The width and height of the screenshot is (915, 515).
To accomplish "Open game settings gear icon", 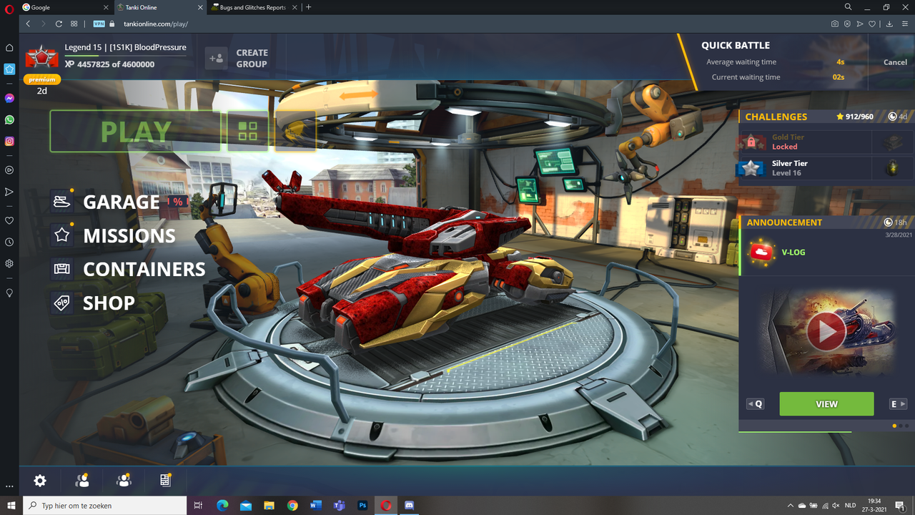I will pos(40,481).
